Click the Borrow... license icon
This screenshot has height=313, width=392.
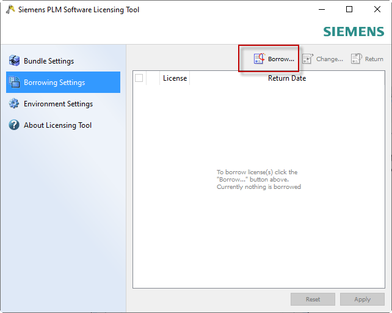click(x=260, y=59)
